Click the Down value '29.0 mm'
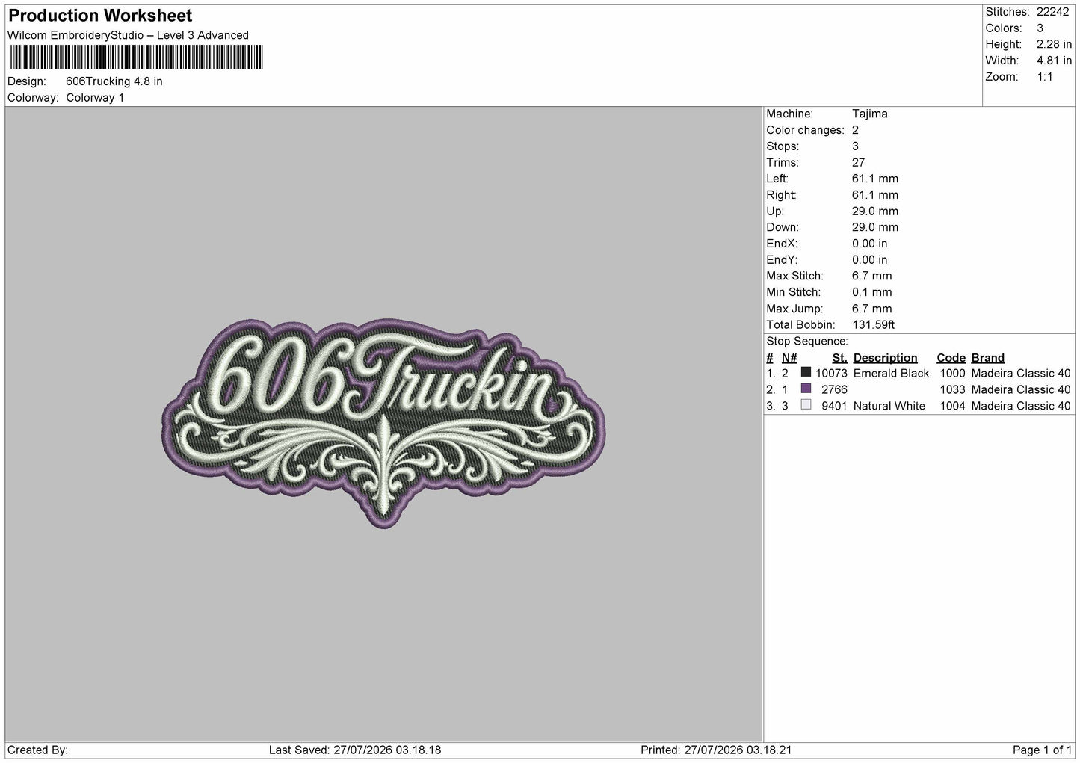The height and width of the screenshot is (763, 1080). tap(875, 227)
